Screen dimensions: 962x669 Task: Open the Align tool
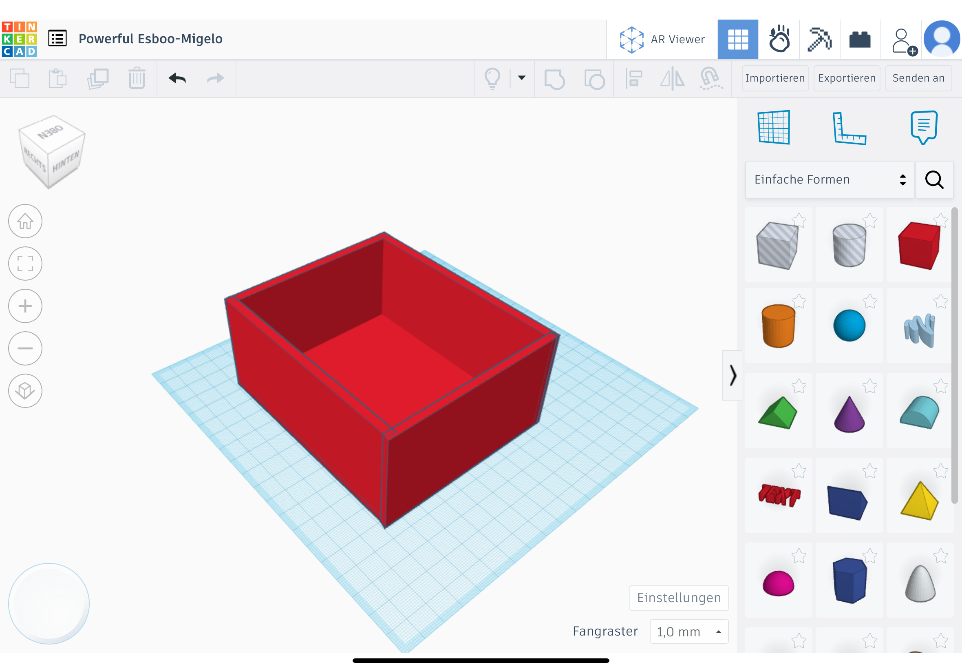[633, 78]
